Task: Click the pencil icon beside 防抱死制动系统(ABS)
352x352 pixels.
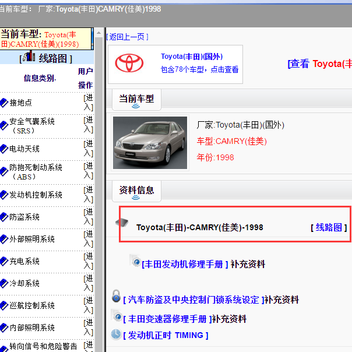Action: tap(4, 171)
